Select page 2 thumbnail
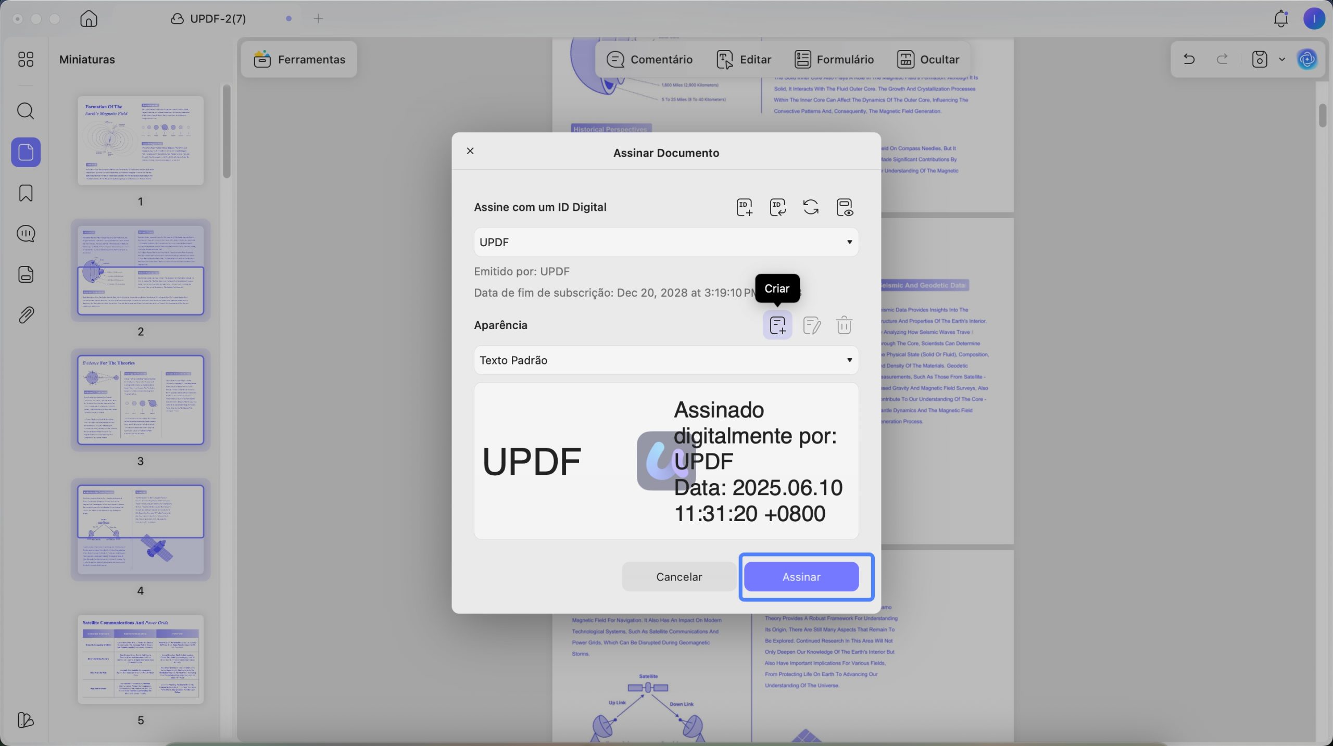 point(141,270)
